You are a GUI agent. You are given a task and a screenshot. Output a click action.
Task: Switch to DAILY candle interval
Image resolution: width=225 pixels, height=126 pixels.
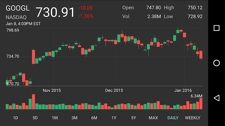click(173, 118)
